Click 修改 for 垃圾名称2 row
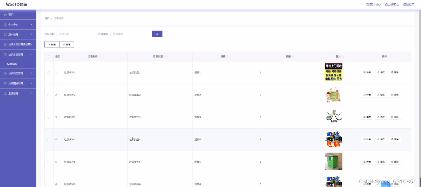The height and width of the screenshot is (187, 421). point(381,95)
